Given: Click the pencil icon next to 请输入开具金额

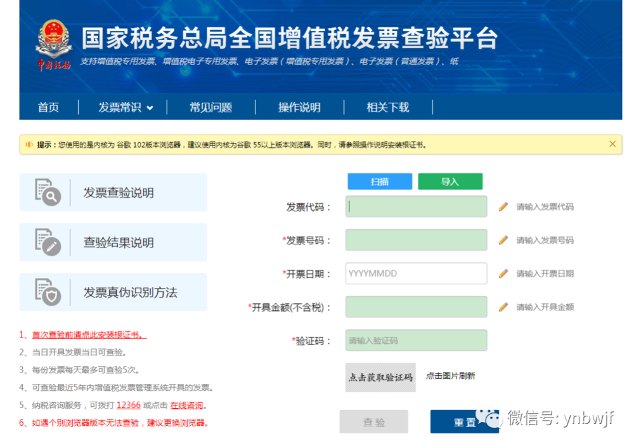Looking at the screenshot, I should pos(503,306).
